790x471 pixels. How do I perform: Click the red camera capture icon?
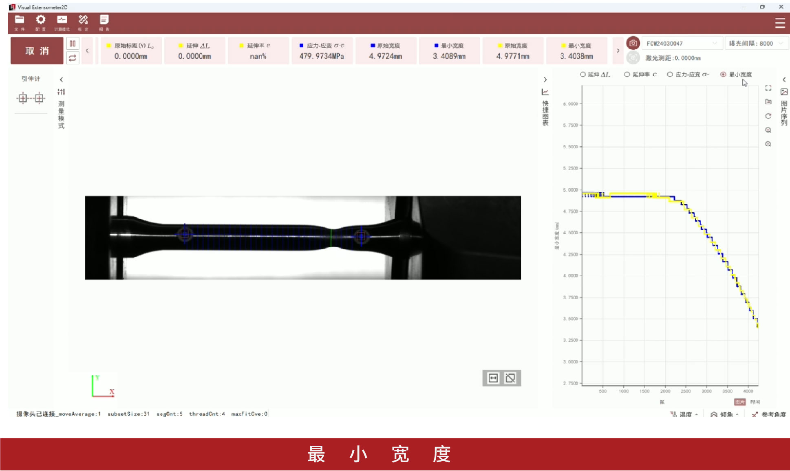pyautogui.click(x=633, y=43)
